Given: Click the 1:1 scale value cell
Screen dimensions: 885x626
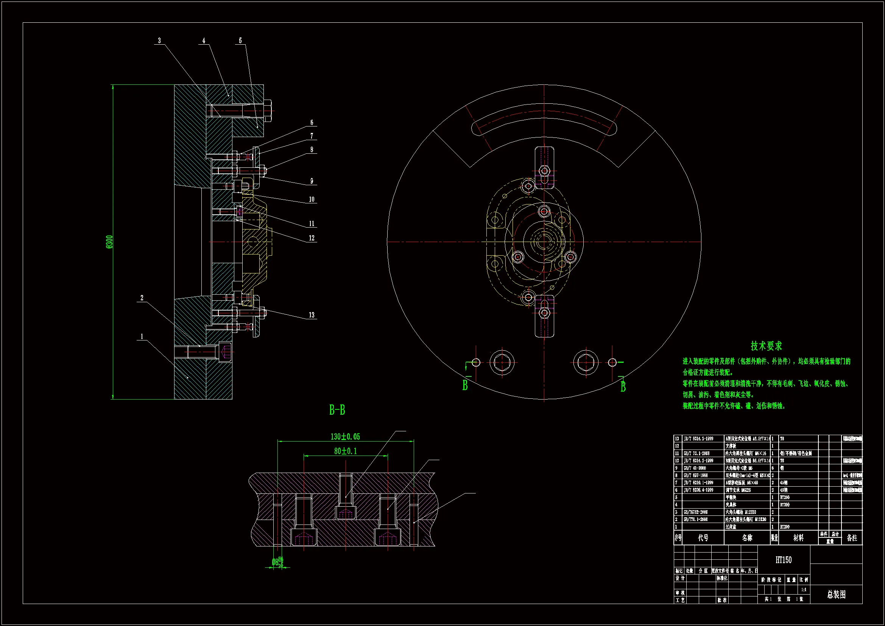Looking at the screenshot, I should 804,590.
